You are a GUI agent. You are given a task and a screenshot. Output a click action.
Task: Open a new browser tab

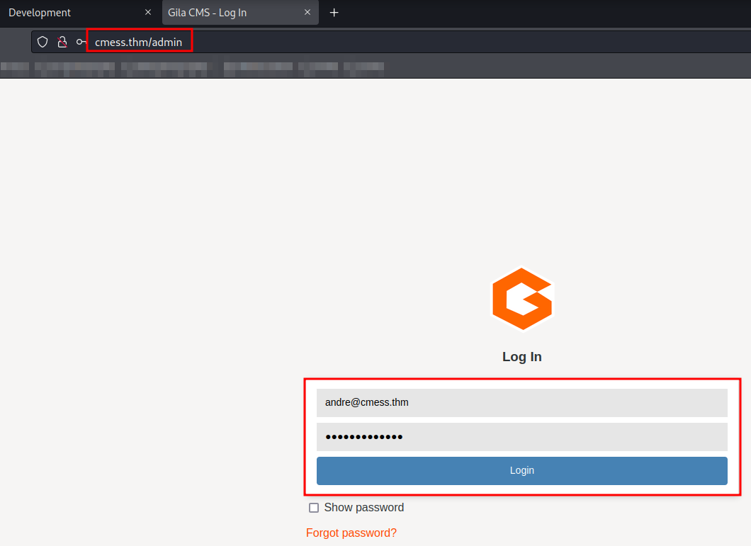[334, 13]
